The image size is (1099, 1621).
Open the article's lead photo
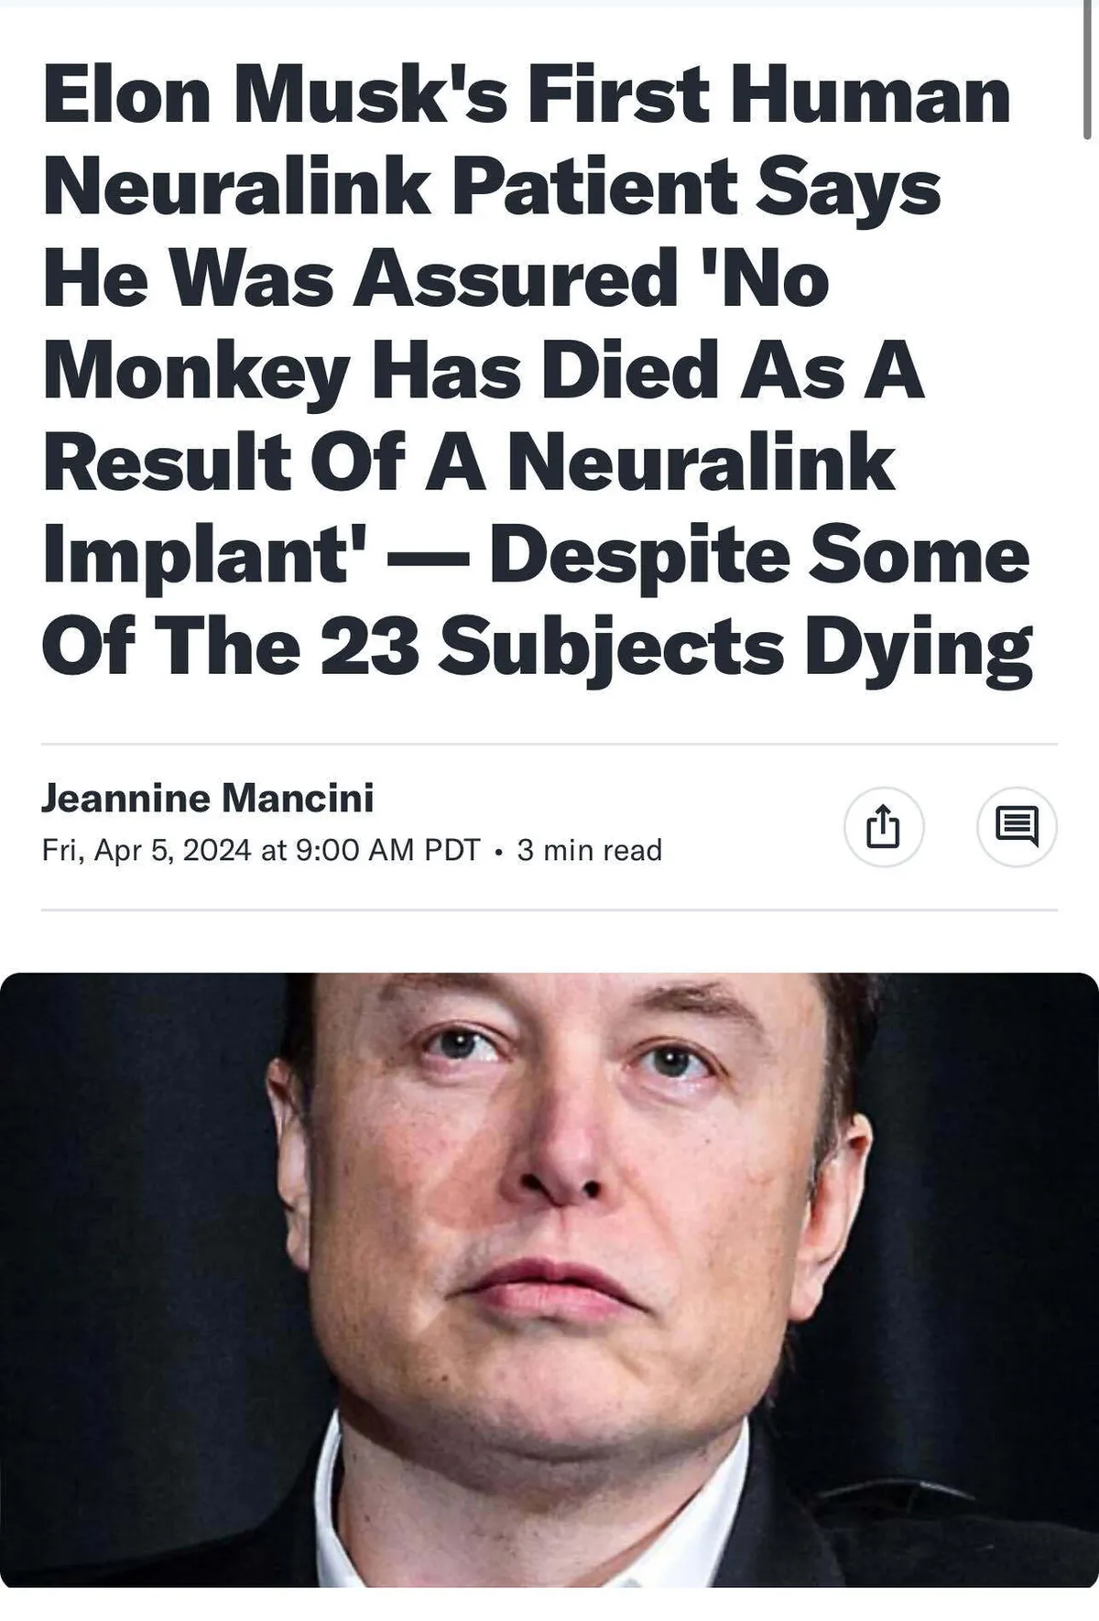pos(549,1282)
